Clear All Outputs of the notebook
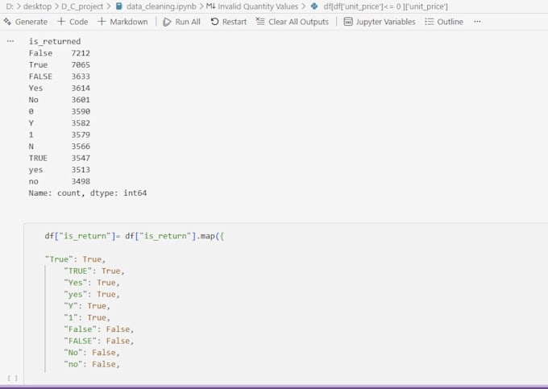 click(293, 22)
